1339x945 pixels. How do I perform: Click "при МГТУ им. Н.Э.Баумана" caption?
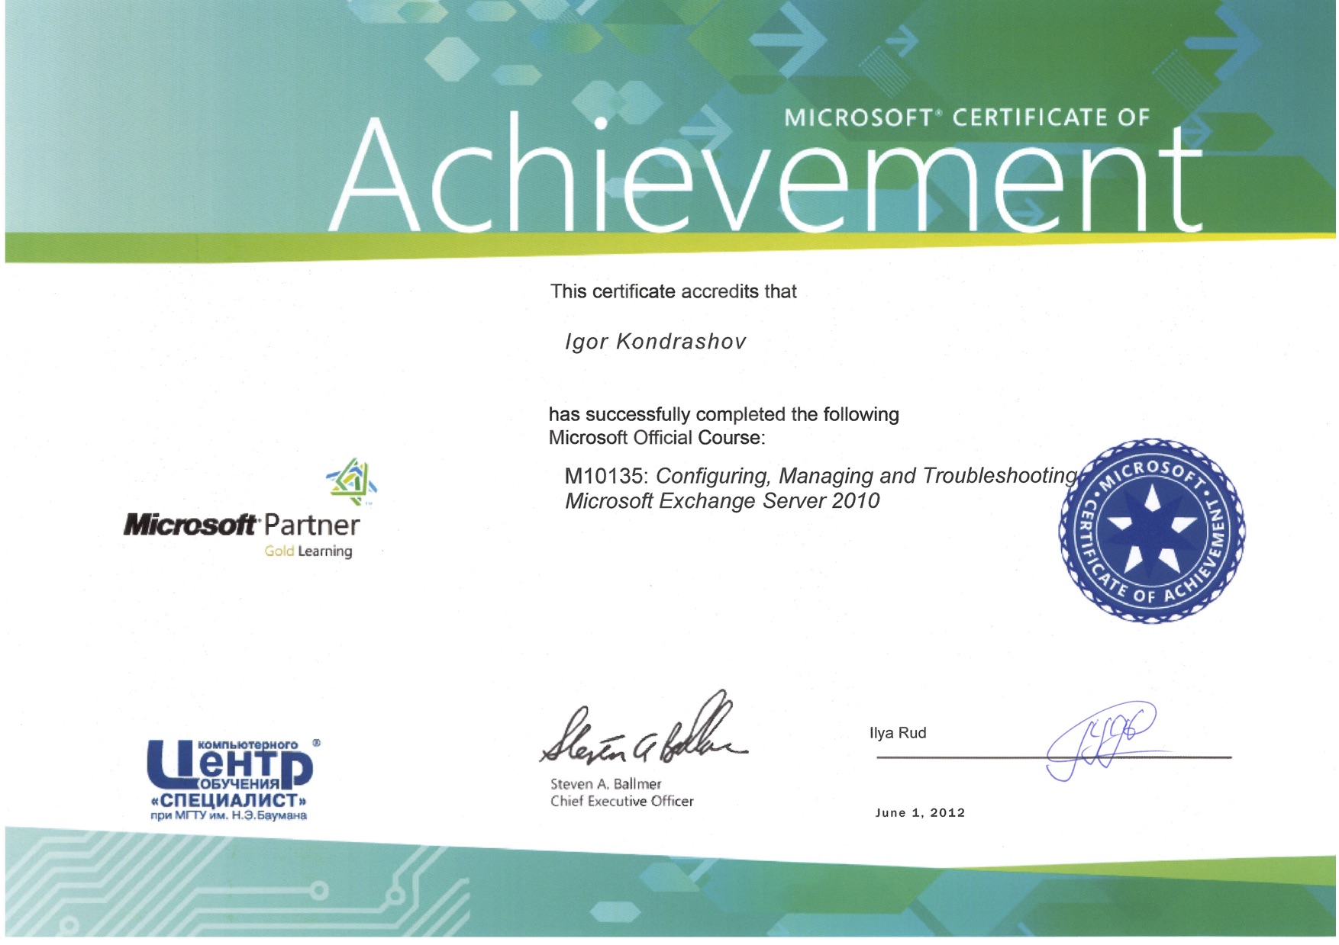pyautogui.click(x=229, y=815)
